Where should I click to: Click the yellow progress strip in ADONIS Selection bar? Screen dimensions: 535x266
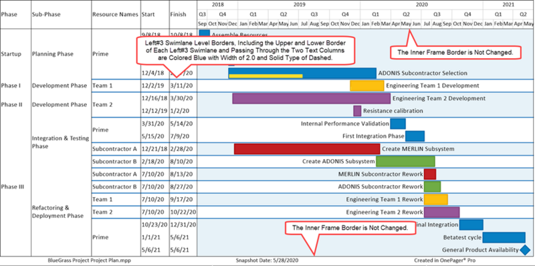pyautogui.click(x=265, y=76)
